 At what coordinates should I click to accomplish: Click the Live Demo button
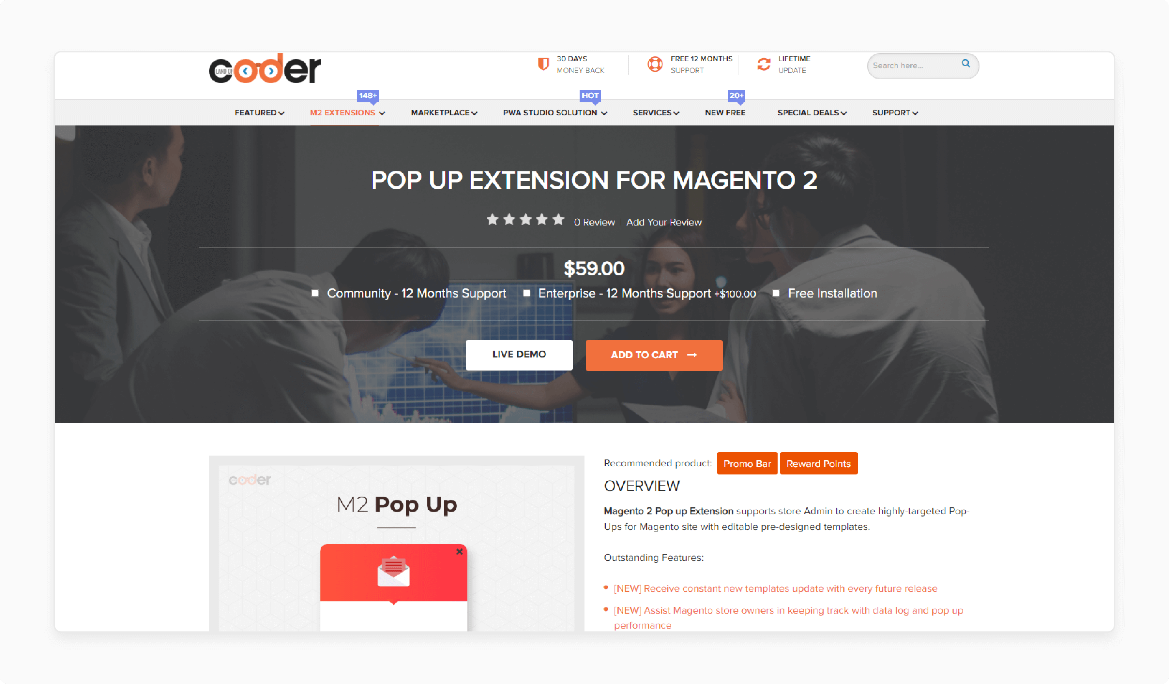519,355
